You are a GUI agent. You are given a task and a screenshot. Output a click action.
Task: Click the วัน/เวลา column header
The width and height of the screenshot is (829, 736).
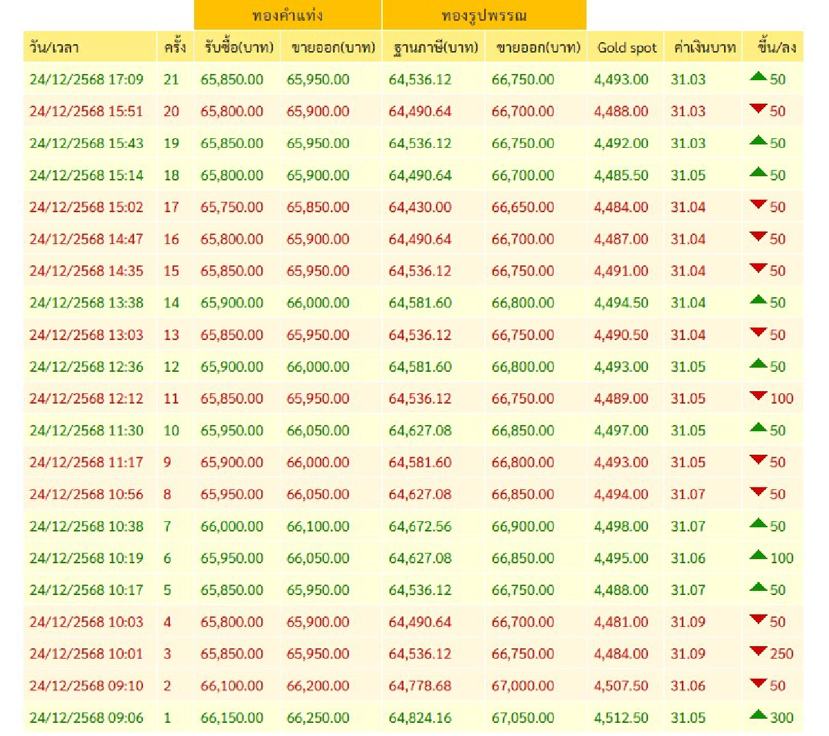pyautogui.click(x=55, y=48)
